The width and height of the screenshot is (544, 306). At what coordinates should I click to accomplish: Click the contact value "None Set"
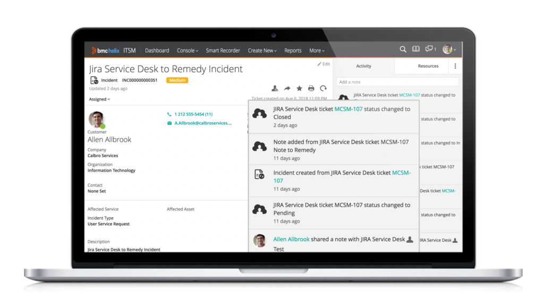[x=97, y=191]
